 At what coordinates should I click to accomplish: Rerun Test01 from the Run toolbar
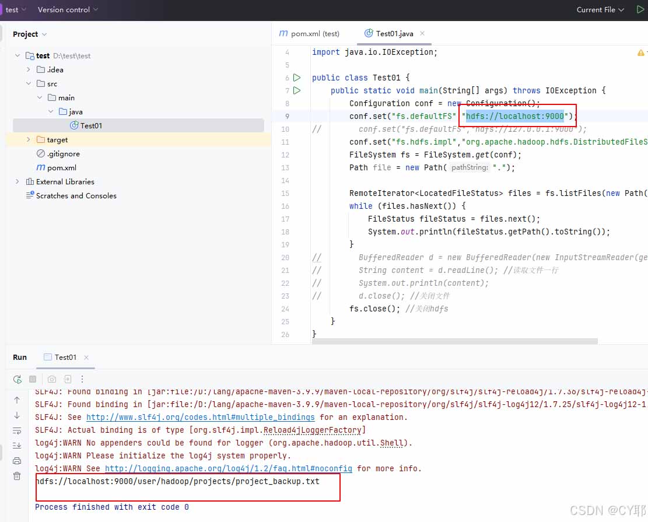(17, 379)
